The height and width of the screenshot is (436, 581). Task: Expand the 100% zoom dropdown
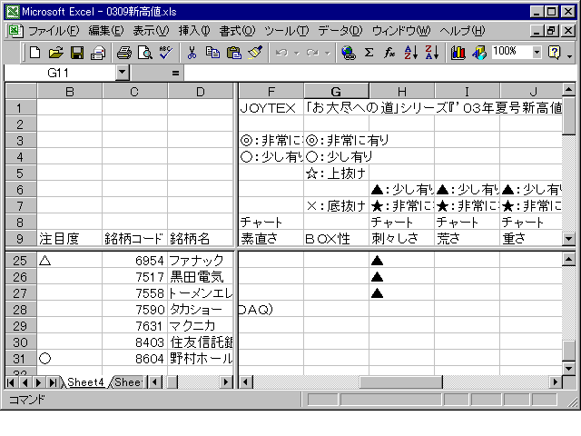537,53
